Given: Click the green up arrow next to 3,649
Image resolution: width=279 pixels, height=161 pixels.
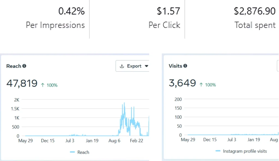Looking at the screenshot, I should point(201,85).
